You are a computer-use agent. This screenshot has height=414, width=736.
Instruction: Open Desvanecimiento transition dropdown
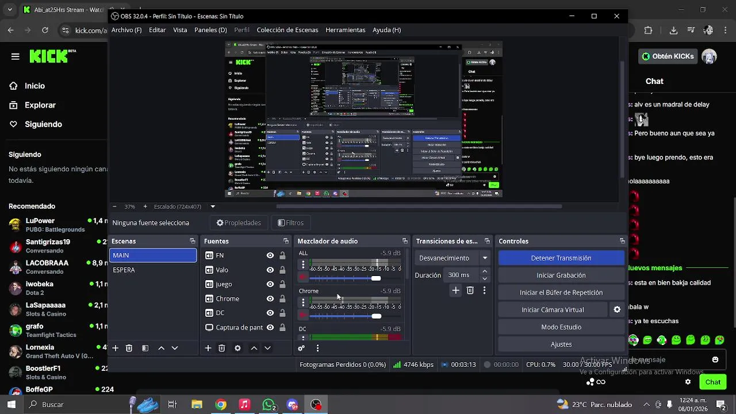(454, 258)
